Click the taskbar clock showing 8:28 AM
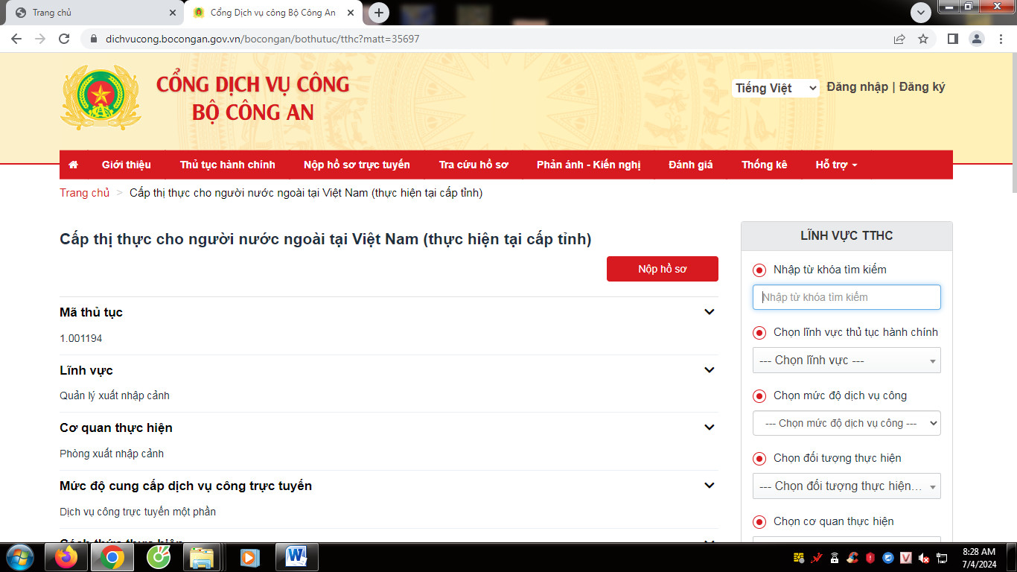 (979, 558)
